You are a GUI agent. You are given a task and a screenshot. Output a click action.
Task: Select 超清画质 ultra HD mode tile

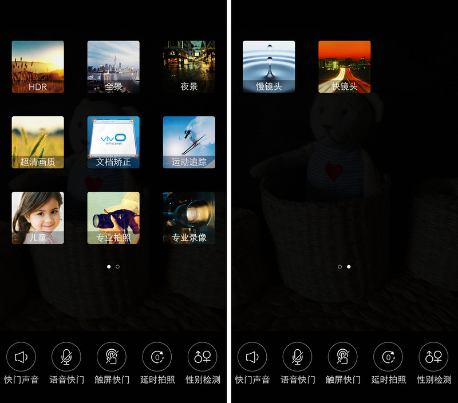(38, 142)
